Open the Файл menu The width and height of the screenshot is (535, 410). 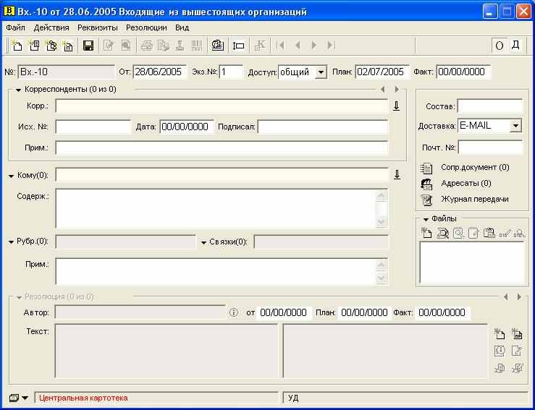point(16,27)
